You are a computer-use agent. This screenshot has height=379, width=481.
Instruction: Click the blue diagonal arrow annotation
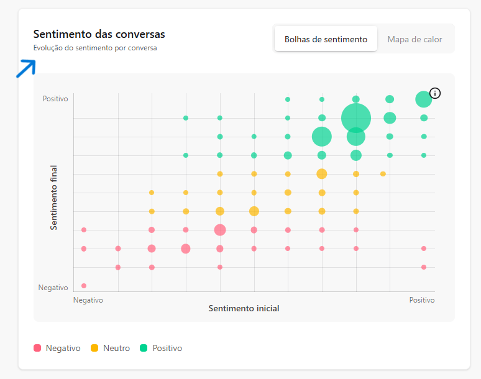tap(25, 68)
